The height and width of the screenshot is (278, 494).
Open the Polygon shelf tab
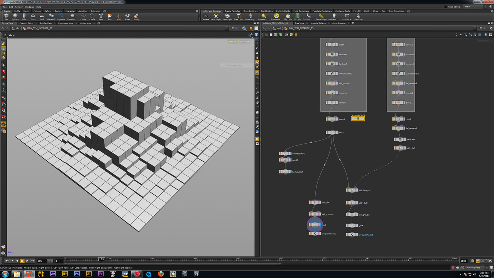click(37, 11)
